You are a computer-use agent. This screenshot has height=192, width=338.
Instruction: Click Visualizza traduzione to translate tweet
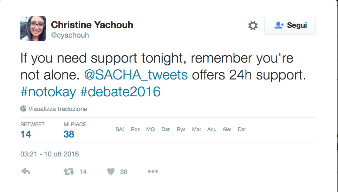click(x=58, y=109)
